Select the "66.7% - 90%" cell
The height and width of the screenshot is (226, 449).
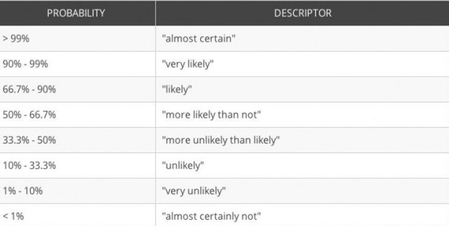tap(29, 89)
